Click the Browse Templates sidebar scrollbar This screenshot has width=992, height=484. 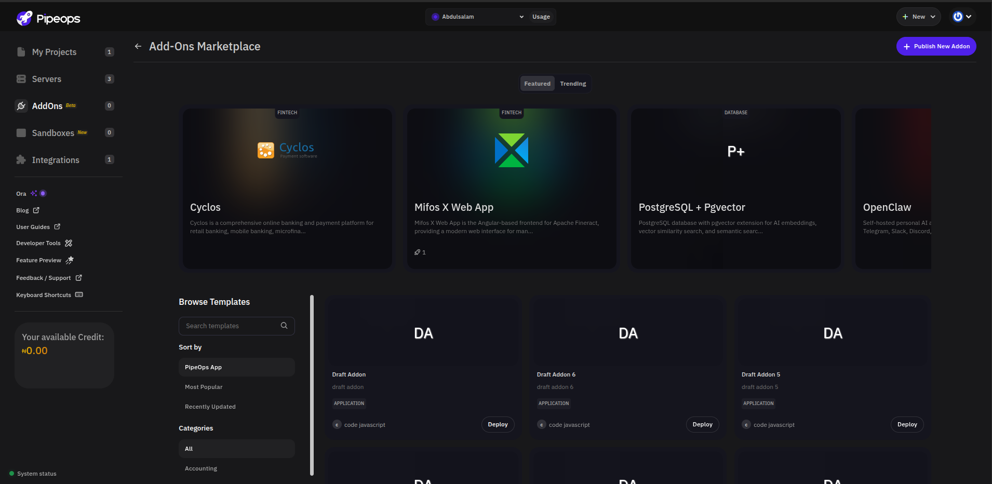point(312,385)
